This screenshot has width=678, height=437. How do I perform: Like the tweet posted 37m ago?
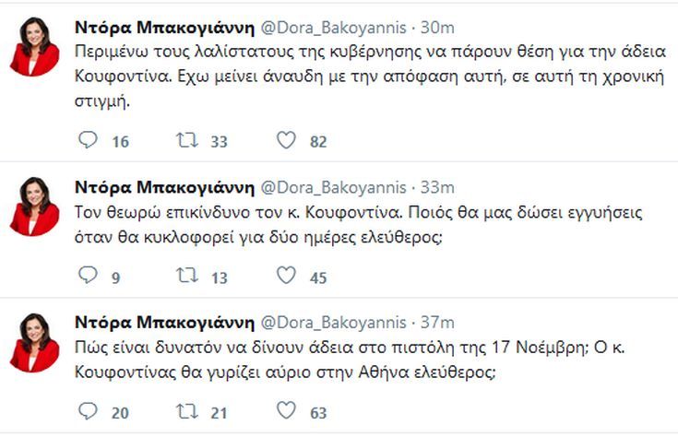tap(287, 411)
